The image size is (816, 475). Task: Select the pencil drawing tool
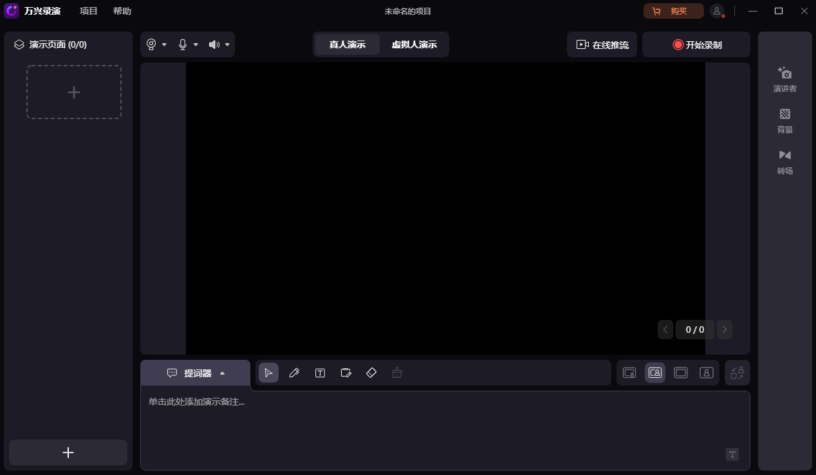click(294, 373)
